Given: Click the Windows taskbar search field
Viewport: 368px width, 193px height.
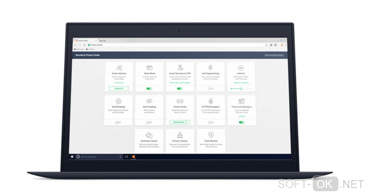Looking at the screenshot, I should coord(99,157).
